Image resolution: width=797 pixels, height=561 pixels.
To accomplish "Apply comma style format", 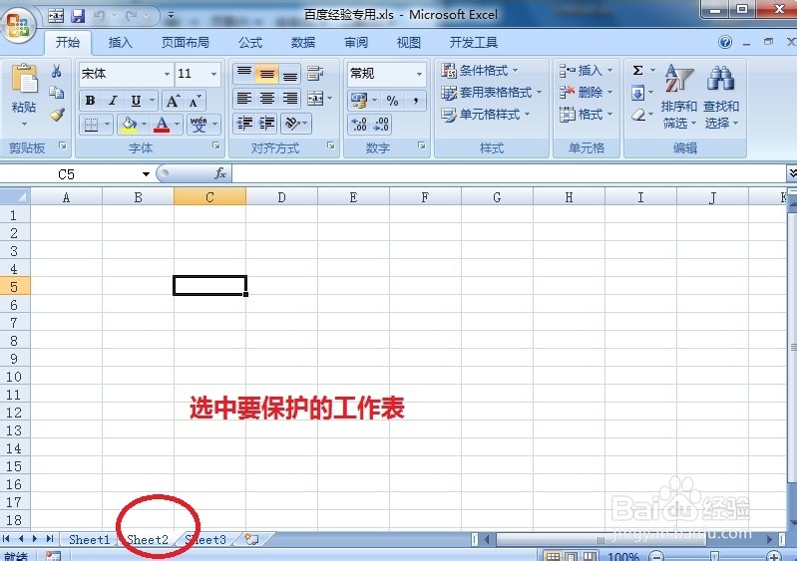I will [x=416, y=101].
